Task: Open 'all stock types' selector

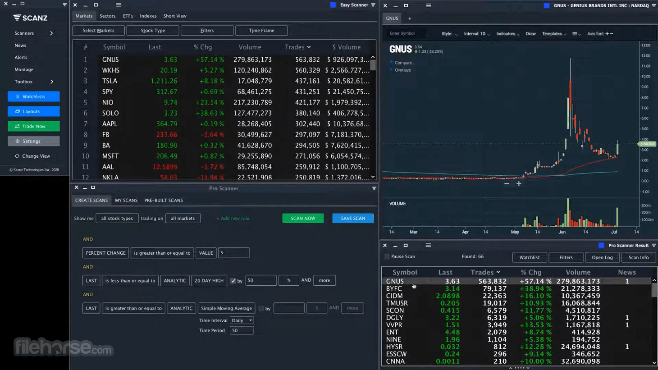Action: click(x=117, y=219)
